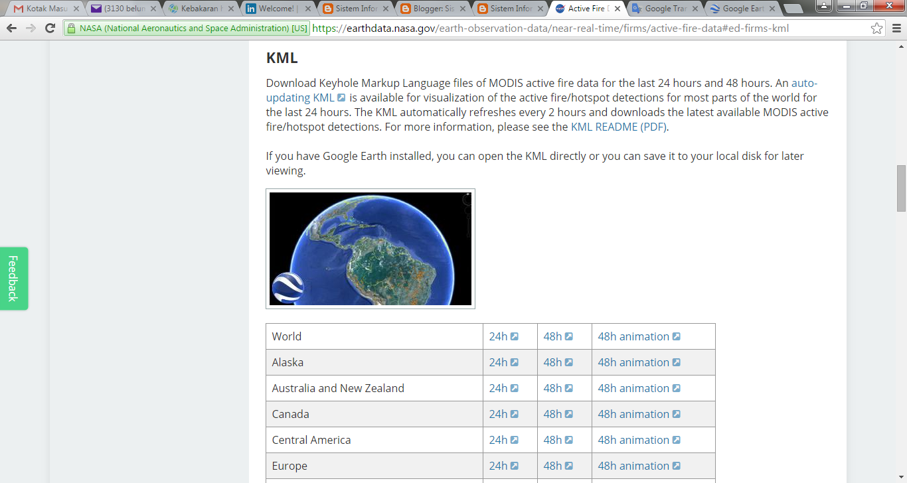
Task: Click the "World" table cell
Action: click(374, 336)
